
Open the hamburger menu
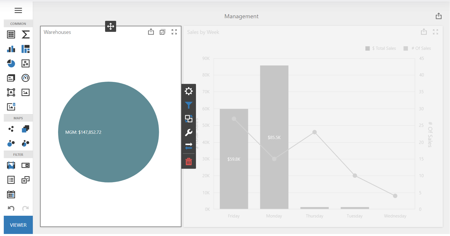pos(18,10)
